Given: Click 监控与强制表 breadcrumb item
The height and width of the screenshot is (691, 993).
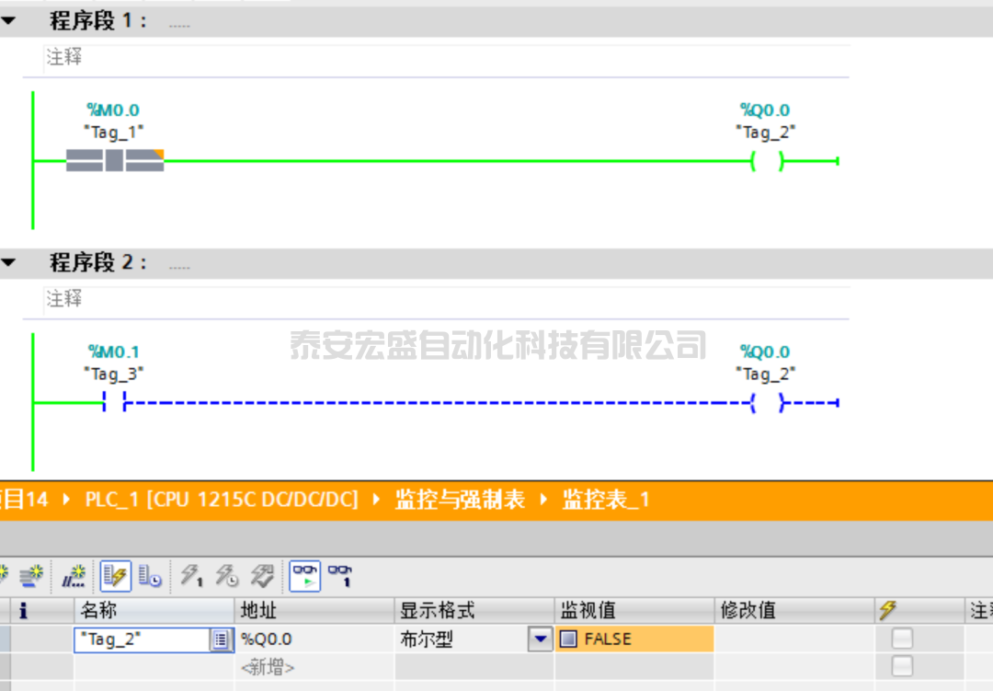Looking at the screenshot, I should 460,500.
